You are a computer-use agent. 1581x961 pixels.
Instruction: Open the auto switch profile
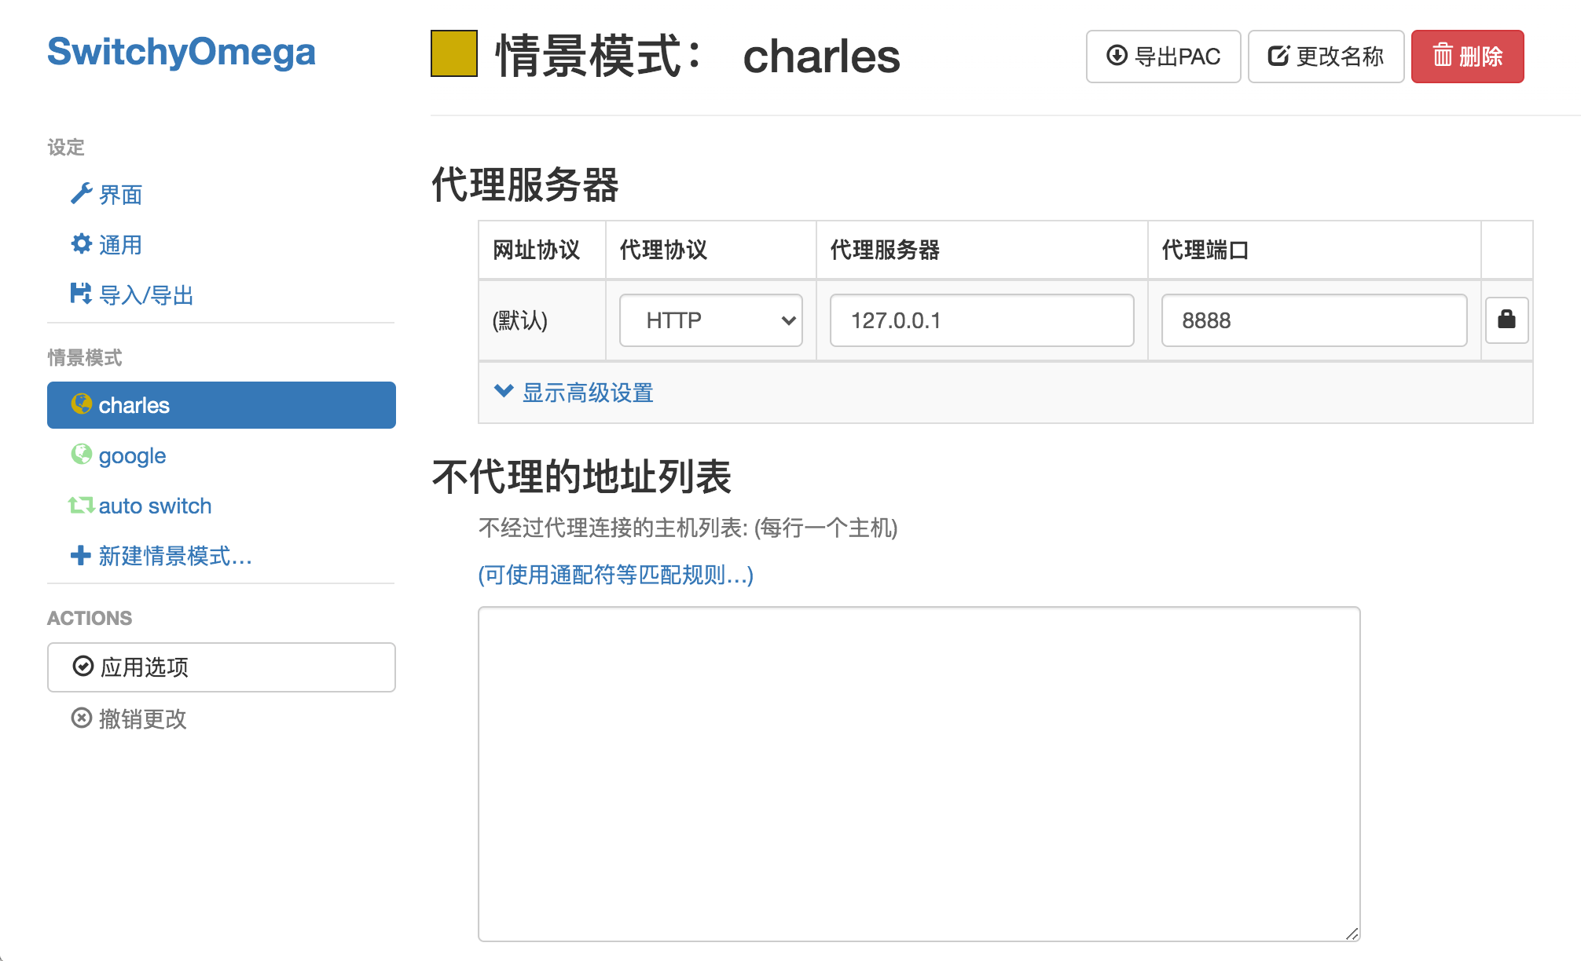point(155,506)
